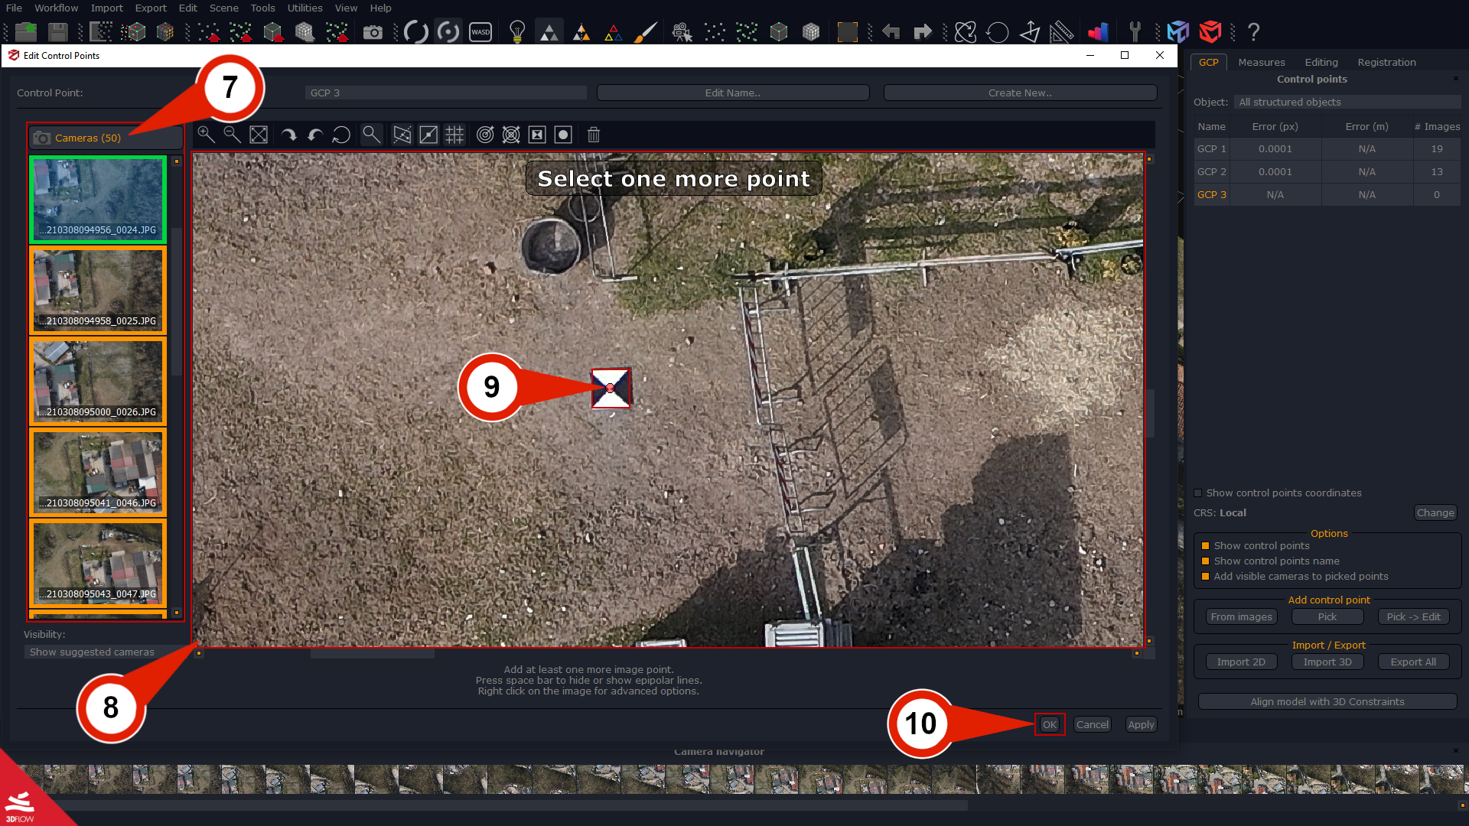Image resolution: width=1469 pixels, height=826 pixels.
Task: Open the Object All structured objects dropdown
Action: click(1347, 102)
